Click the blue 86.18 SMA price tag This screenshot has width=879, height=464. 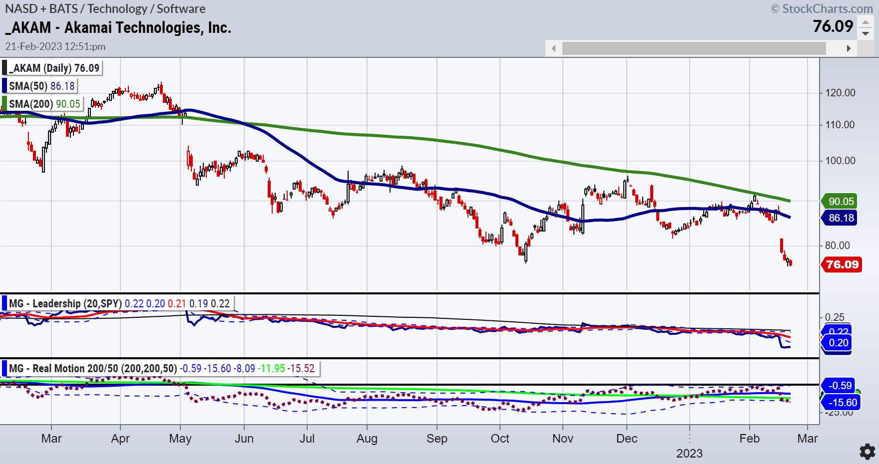point(841,218)
